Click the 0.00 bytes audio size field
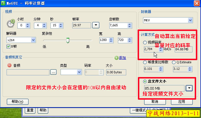The image size is (201, 118). [116, 72]
